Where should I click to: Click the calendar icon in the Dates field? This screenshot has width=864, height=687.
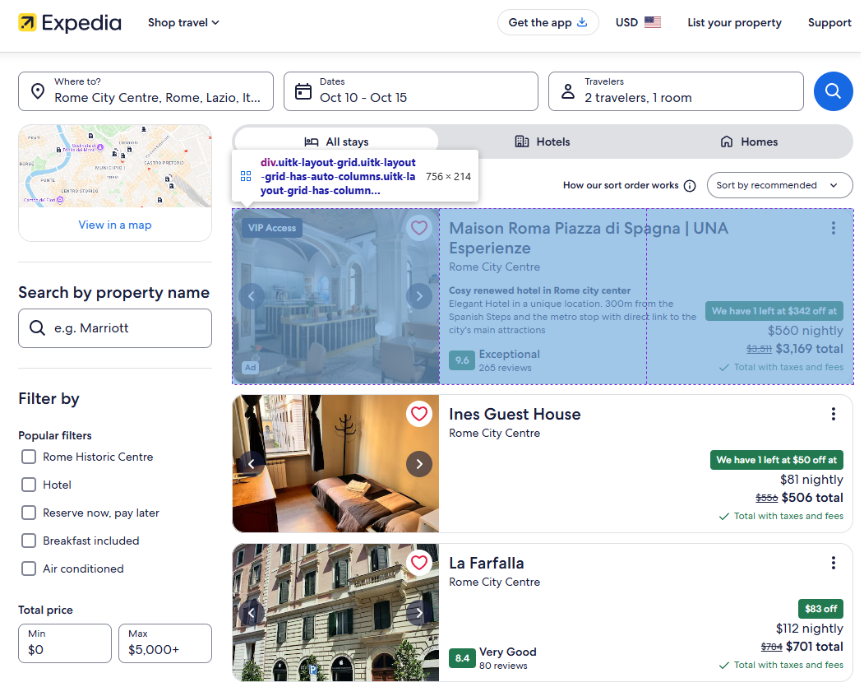click(x=303, y=91)
